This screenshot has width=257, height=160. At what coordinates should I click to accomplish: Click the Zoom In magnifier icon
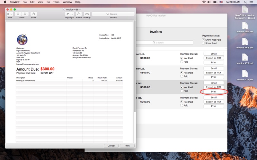tap(25, 14)
